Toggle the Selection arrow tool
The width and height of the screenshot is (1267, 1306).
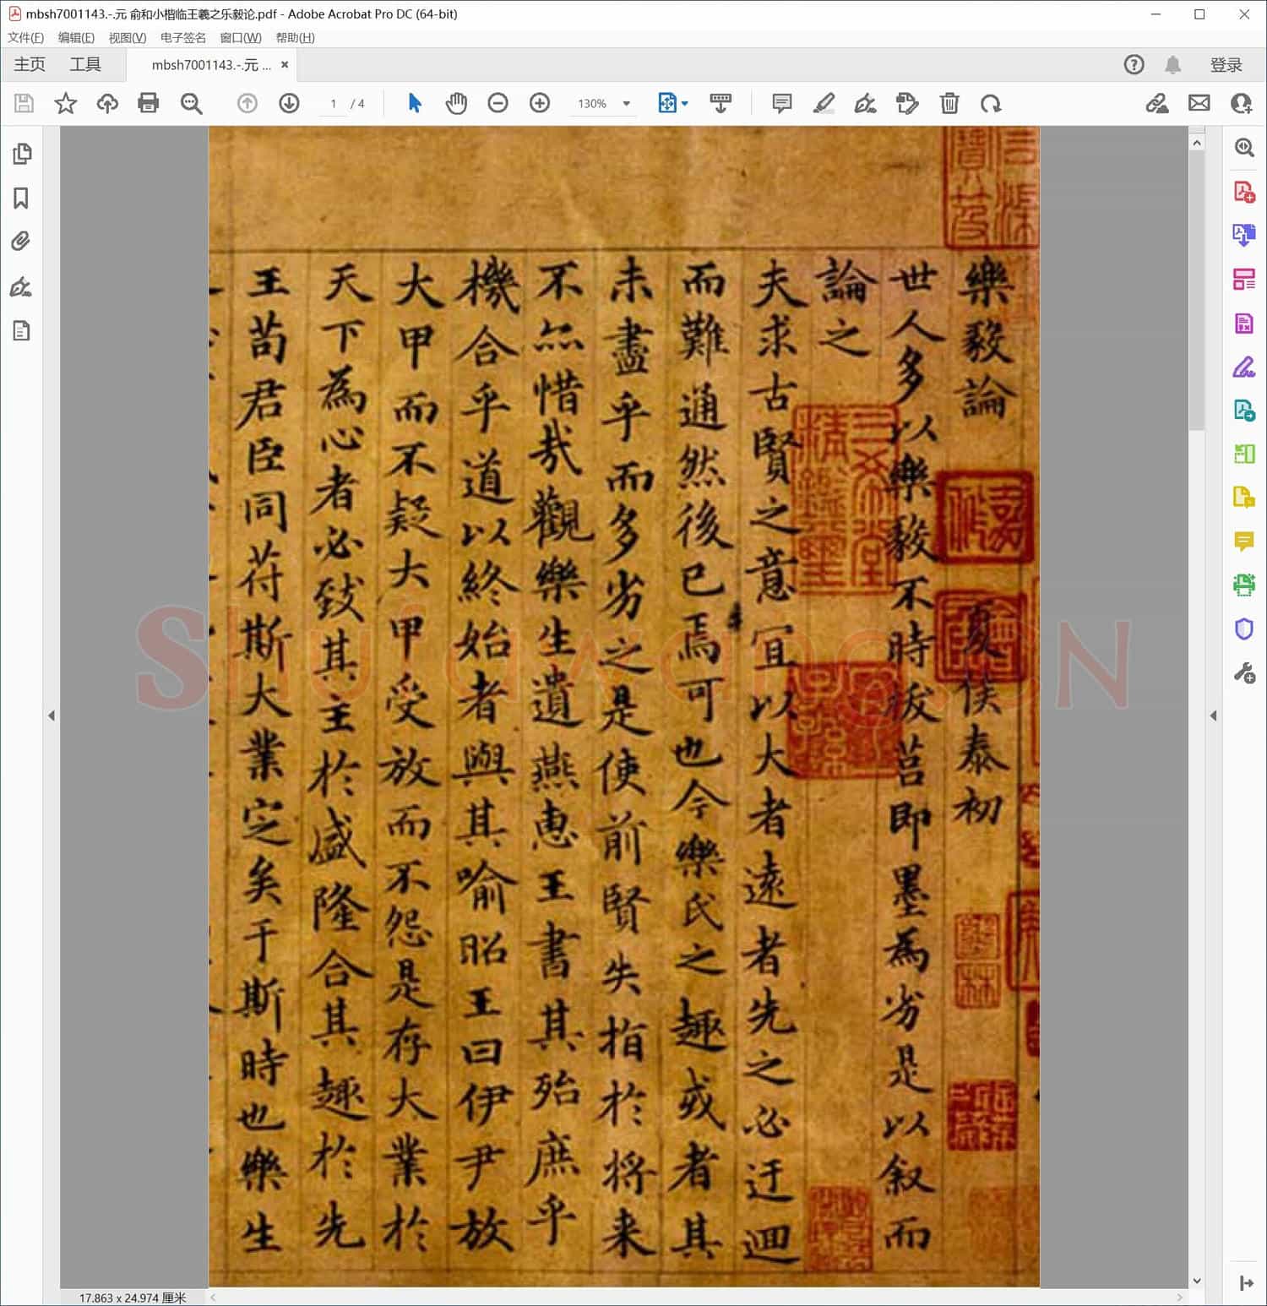(415, 103)
